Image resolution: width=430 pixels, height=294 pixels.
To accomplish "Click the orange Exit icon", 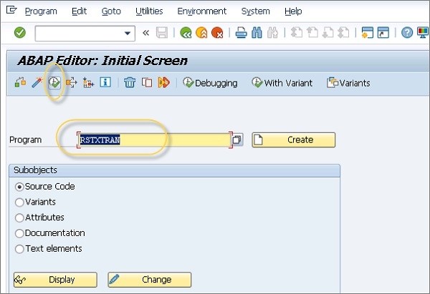I will (x=201, y=33).
